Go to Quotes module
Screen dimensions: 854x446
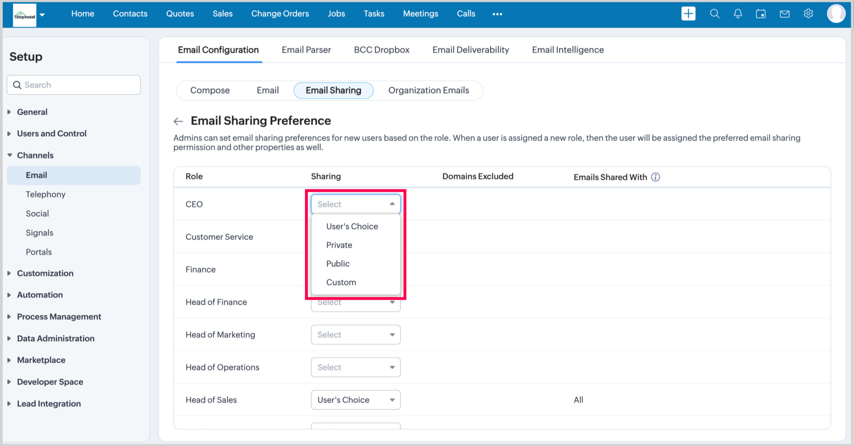tap(180, 14)
